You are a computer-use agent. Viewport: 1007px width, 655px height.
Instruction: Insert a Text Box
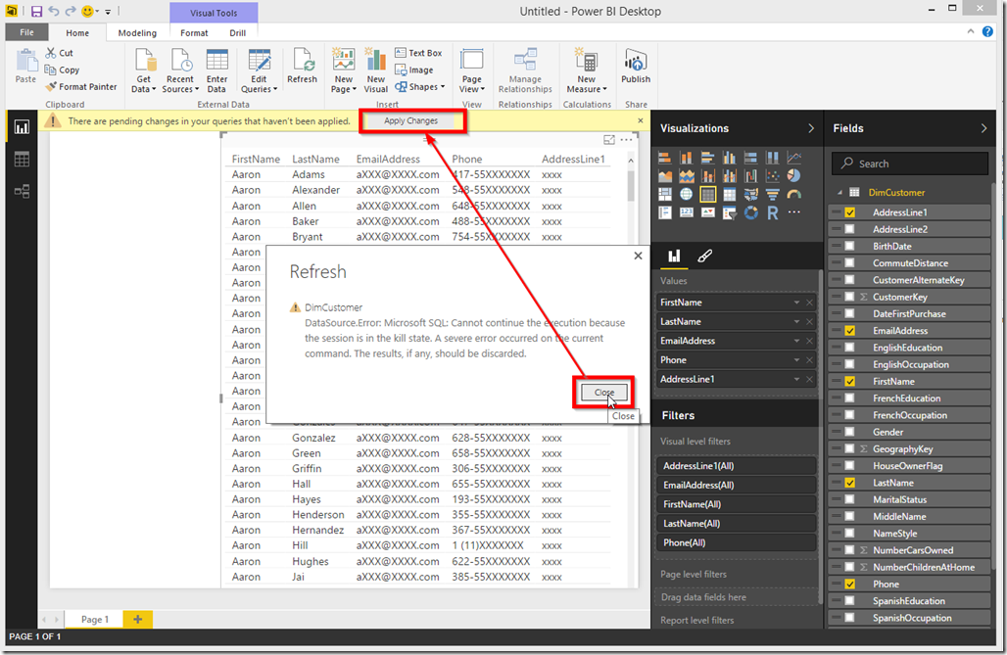pyautogui.click(x=418, y=53)
